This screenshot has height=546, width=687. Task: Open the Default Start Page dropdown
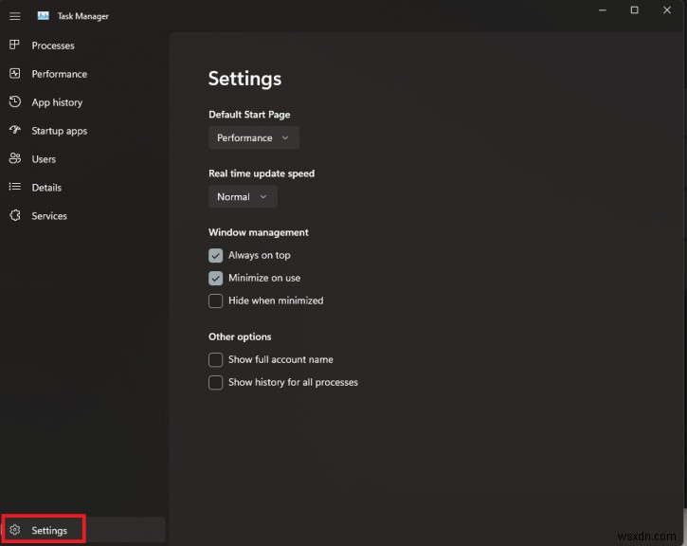coord(254,137)
